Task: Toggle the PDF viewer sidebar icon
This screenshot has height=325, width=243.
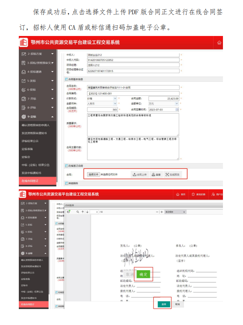Action: coord(69,212)
